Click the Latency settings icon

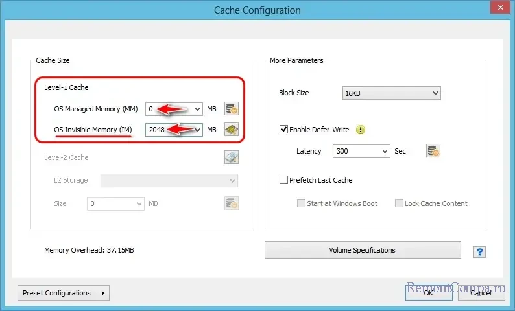(x=433, y=151)
